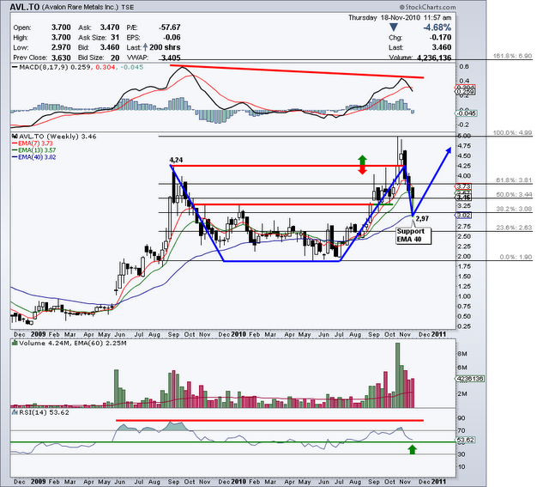The width and height of the screenshot is (549, 487).
Task: Click the up arrow before 200 shrs
Action: (x=145, y=47)
